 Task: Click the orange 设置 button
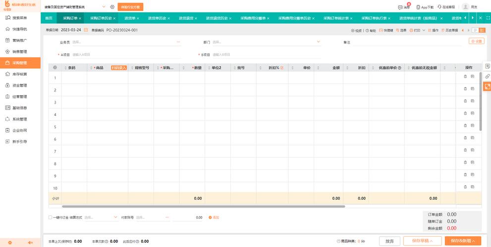click(477, 41)
